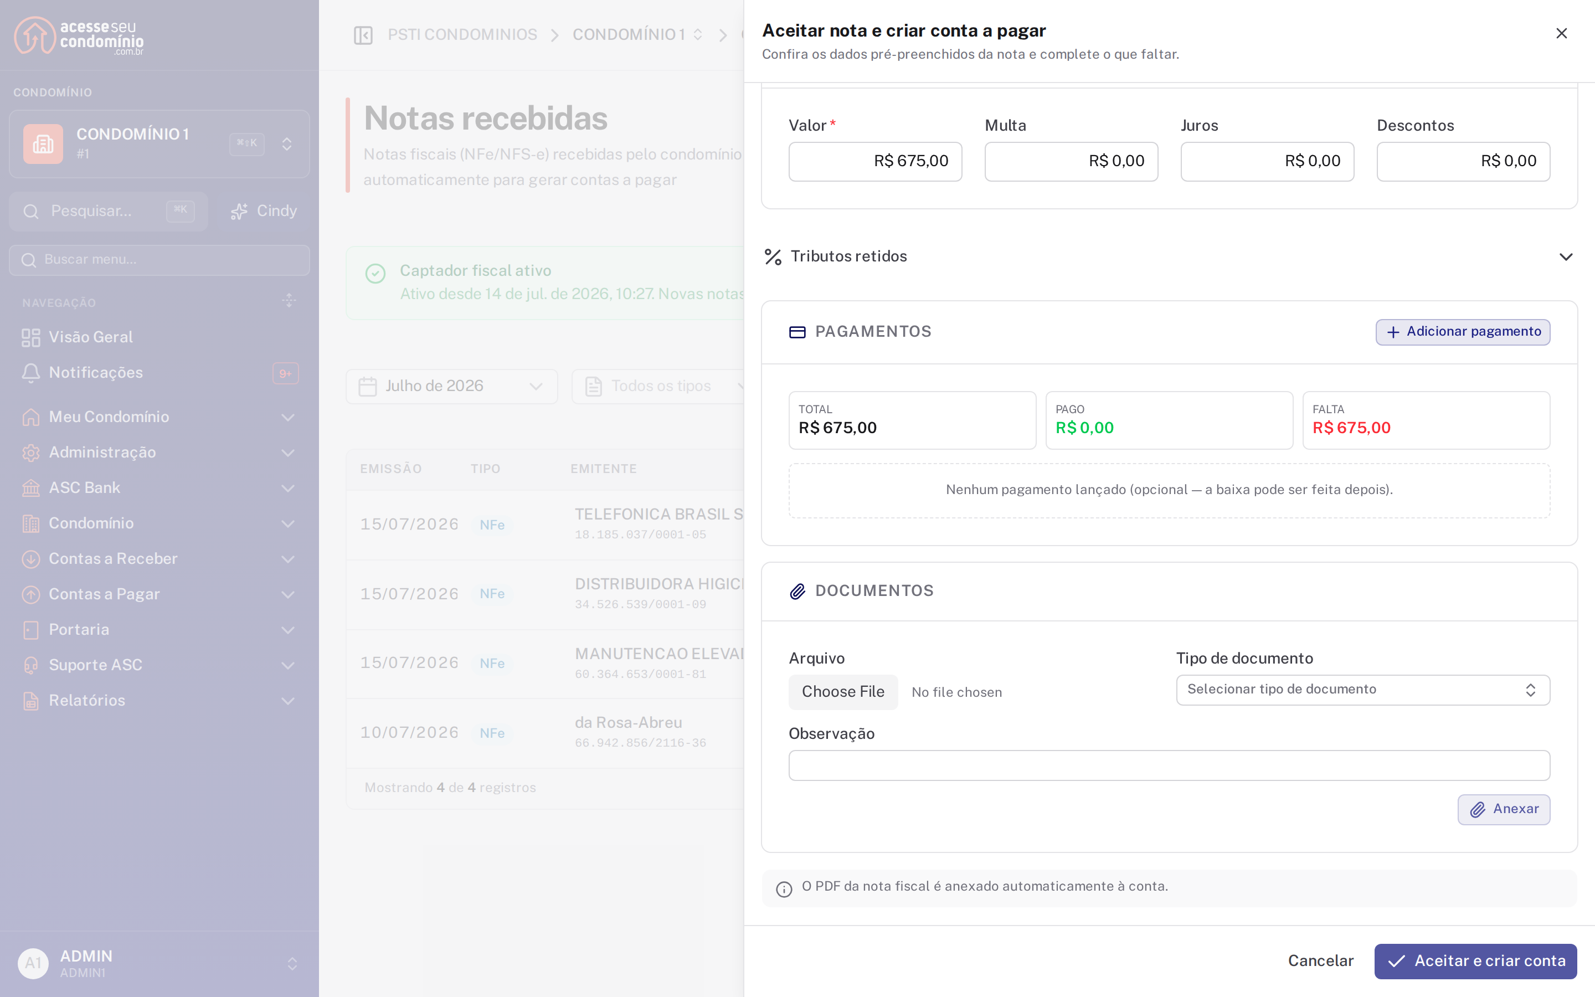
Task: Click the Condomínio sidebar building icon
Action: 31,523
